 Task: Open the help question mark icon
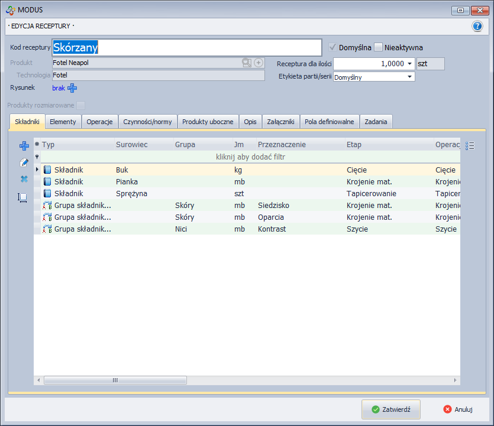click(477, 26)
